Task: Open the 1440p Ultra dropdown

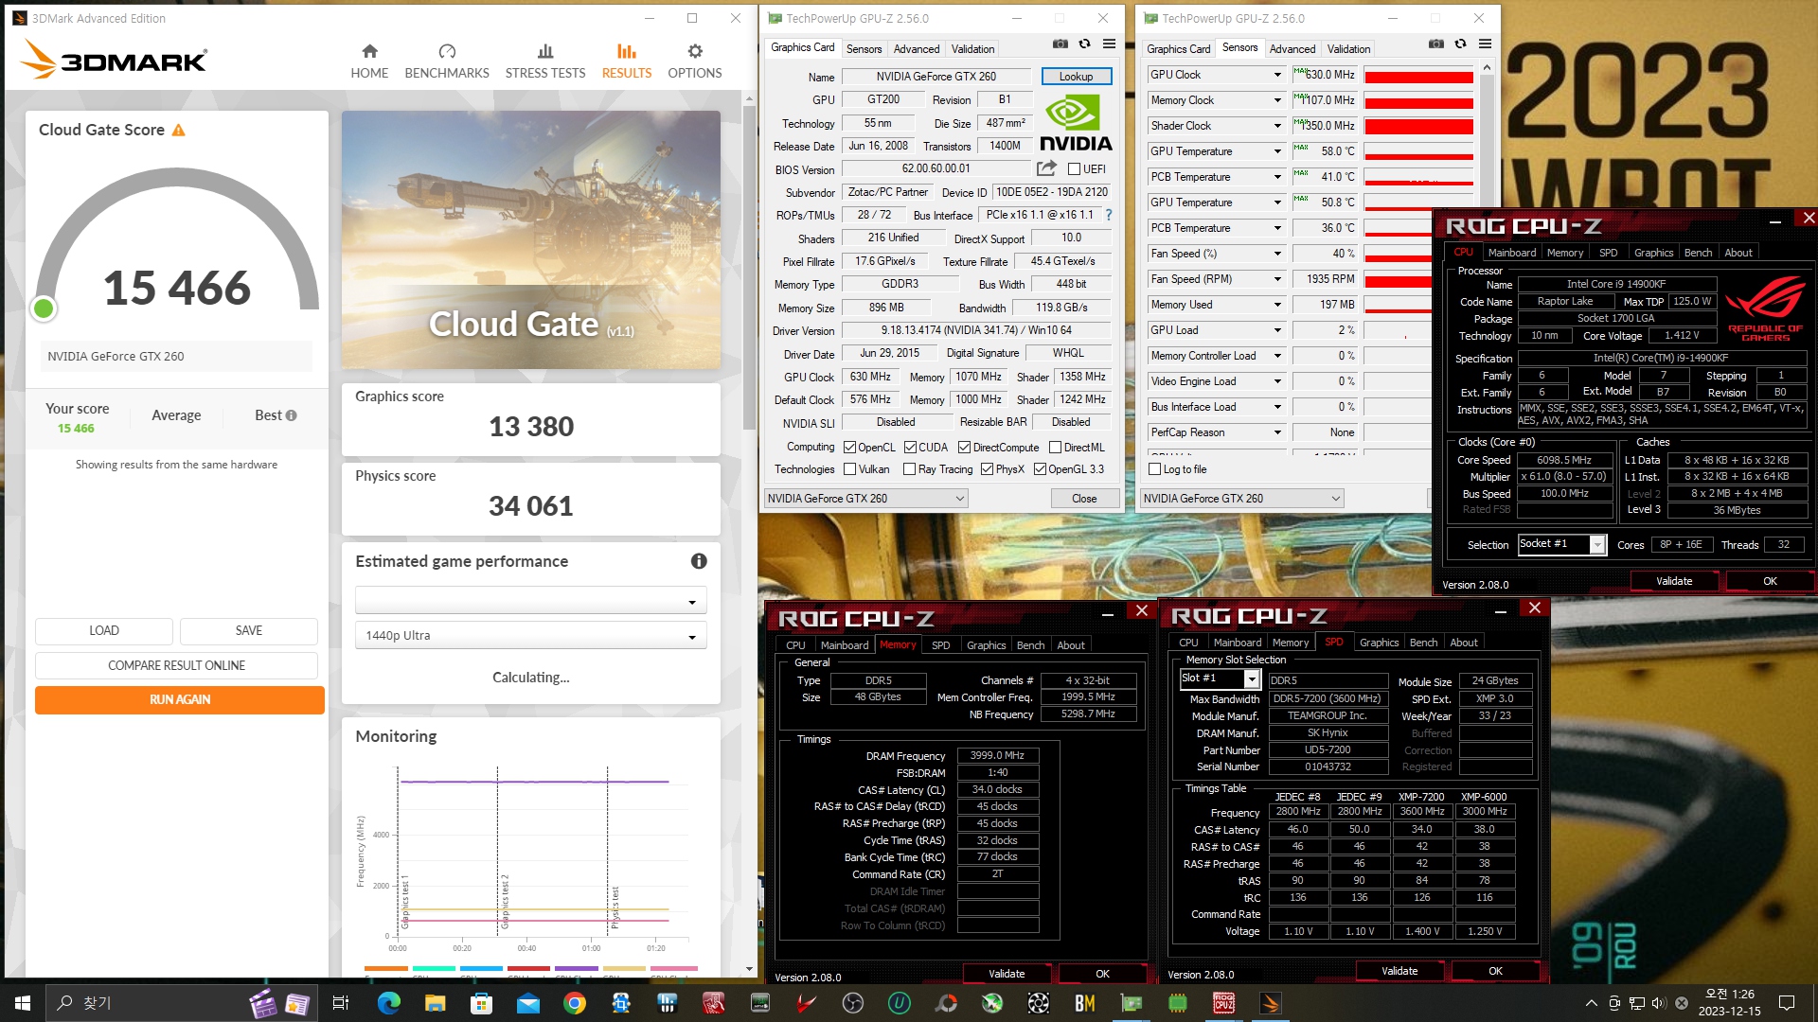Action: (x=531, y=636)
